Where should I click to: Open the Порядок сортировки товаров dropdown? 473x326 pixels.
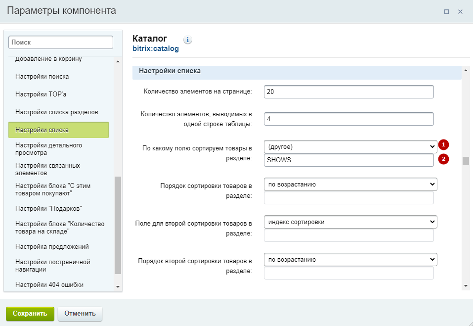[x=350, y=184]
